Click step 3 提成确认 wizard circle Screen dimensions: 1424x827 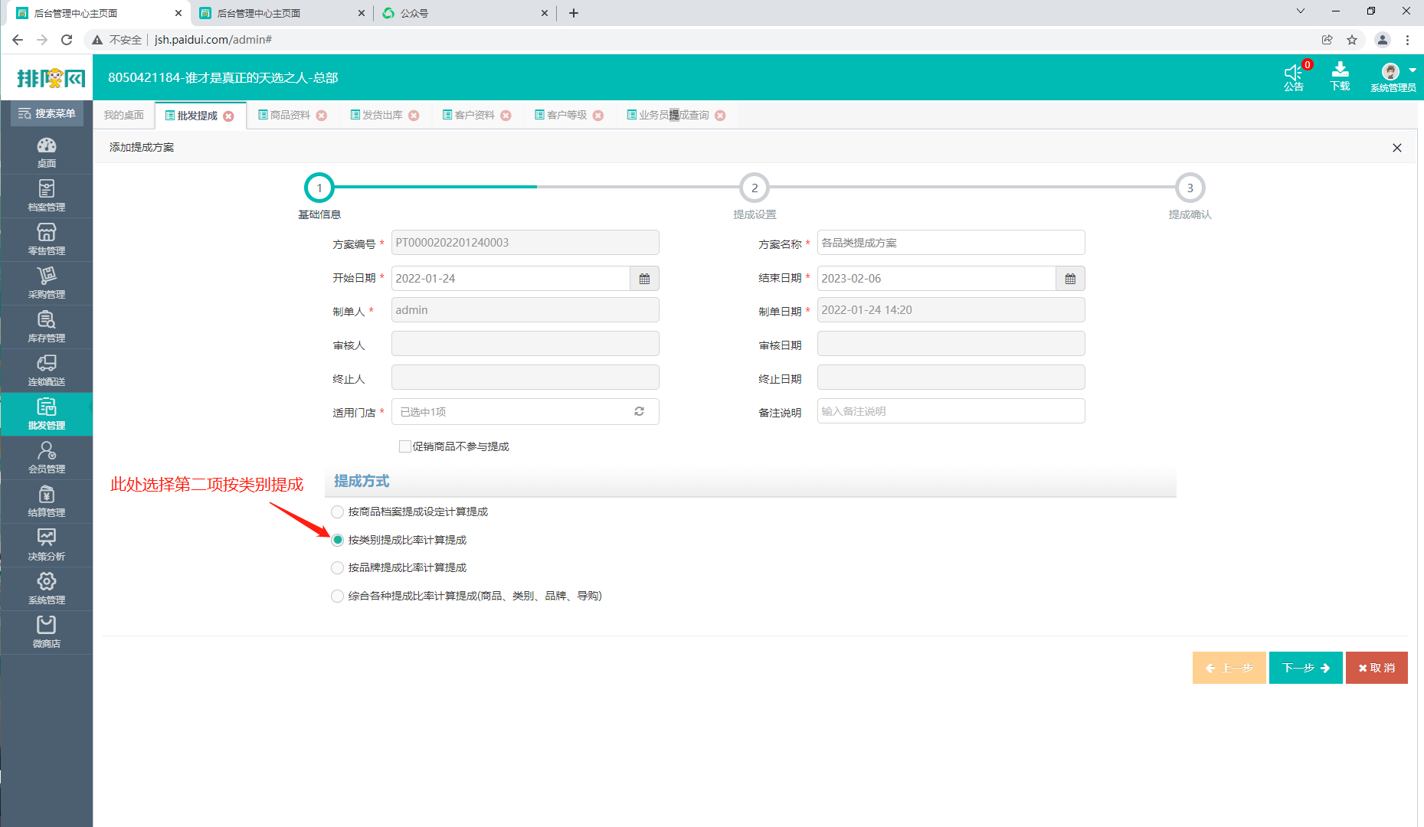pyautogui.click(x=1190, y=188)
